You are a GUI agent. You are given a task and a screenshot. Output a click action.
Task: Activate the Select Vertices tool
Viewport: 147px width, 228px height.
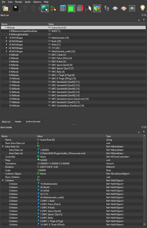coord(53,8)
